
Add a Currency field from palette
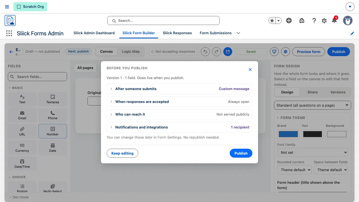tap(22, 148)
